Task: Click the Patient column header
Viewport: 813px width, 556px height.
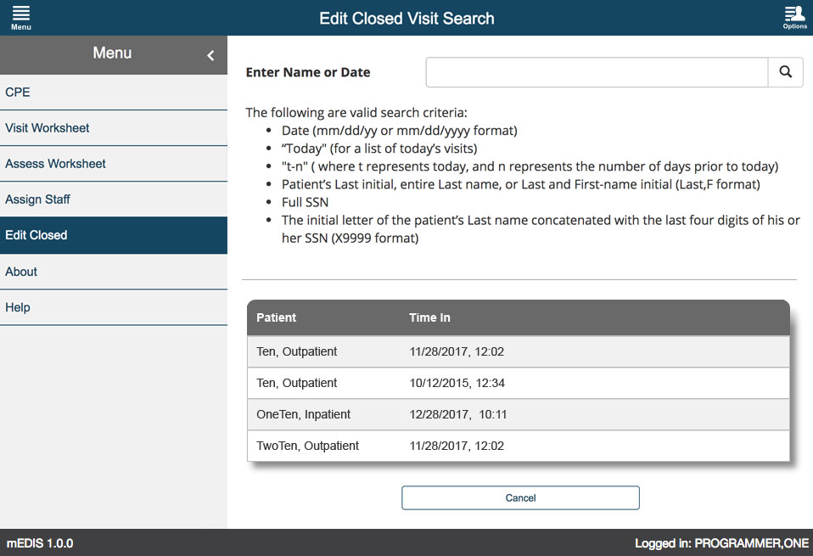Action: point(276,317)
